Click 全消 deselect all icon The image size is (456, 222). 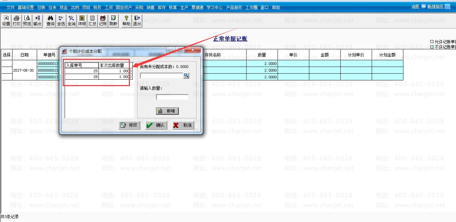[72, 21]
